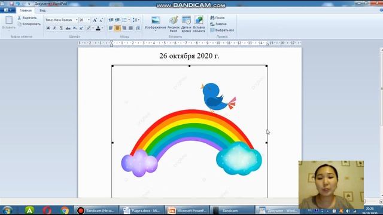Screen dimensions: 383x215
Task: Select the rainbow image in the document
Action: [x=190, y=131]
